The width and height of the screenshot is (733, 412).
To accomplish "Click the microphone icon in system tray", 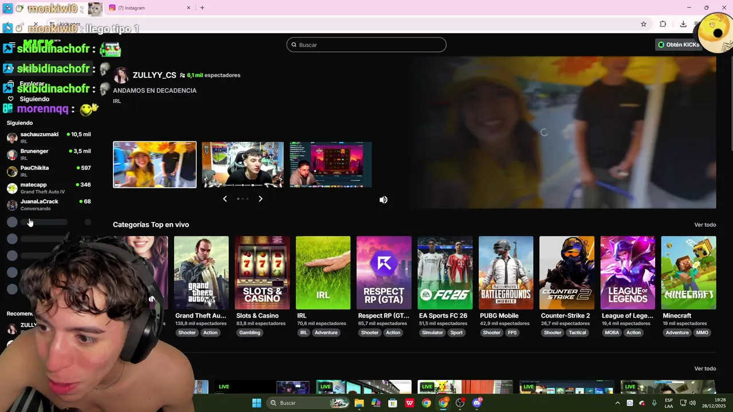I will [x=654, y=403].
